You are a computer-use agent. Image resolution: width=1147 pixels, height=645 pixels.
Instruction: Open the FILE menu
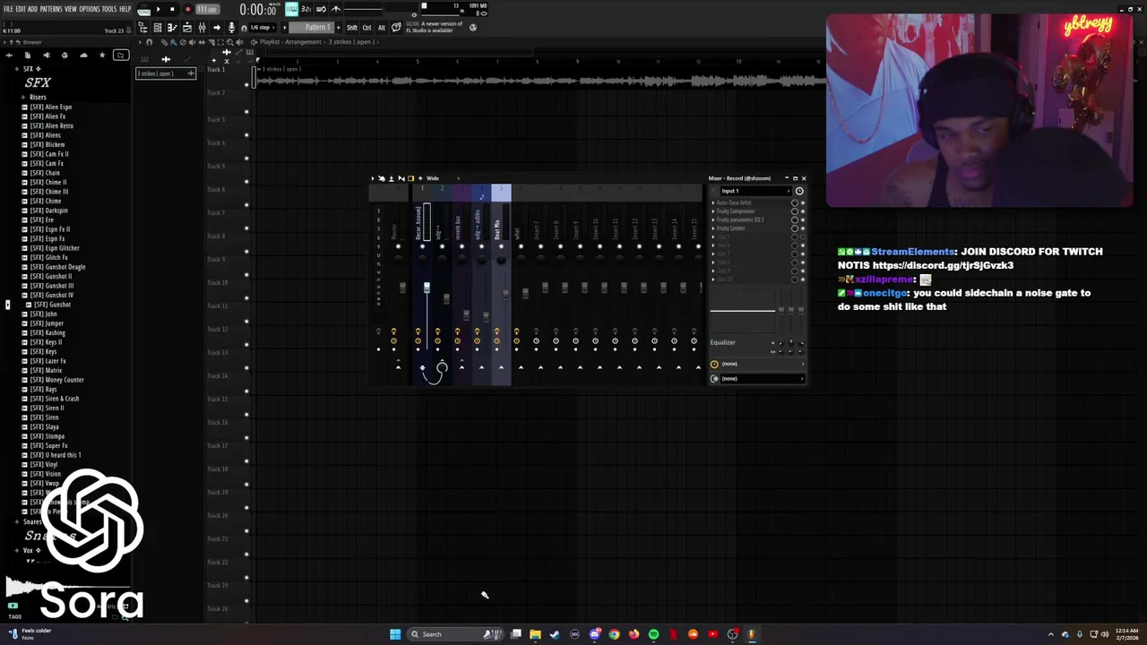[x=8, y=9]
